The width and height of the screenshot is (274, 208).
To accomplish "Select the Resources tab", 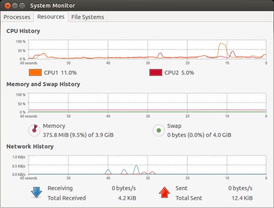I will point(51,17).
